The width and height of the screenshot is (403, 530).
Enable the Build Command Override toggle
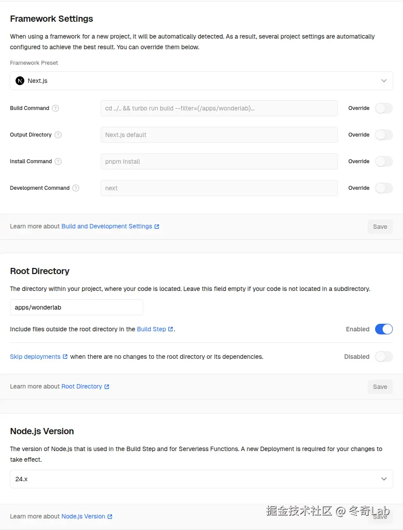(384, 108)
